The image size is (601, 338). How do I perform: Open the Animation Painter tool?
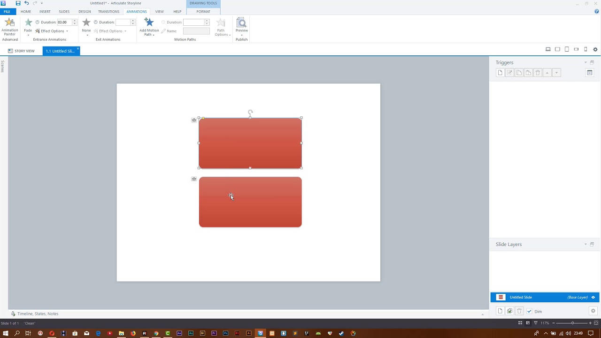(9, 27)
